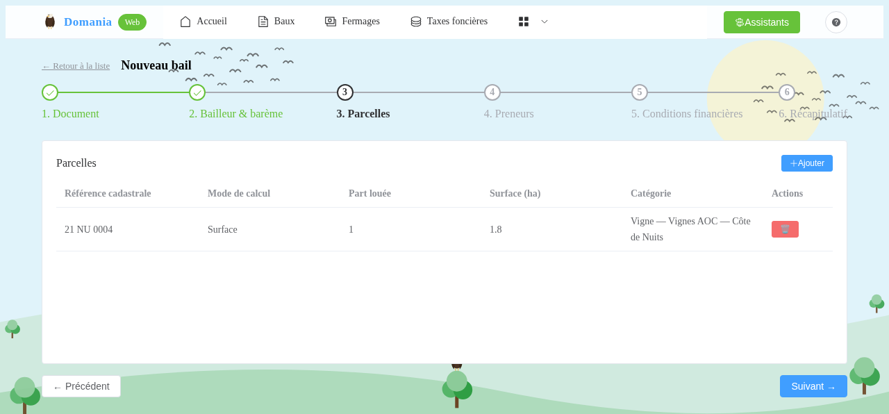
Task: Open the Accueil menu item
Action: [203, 22]
